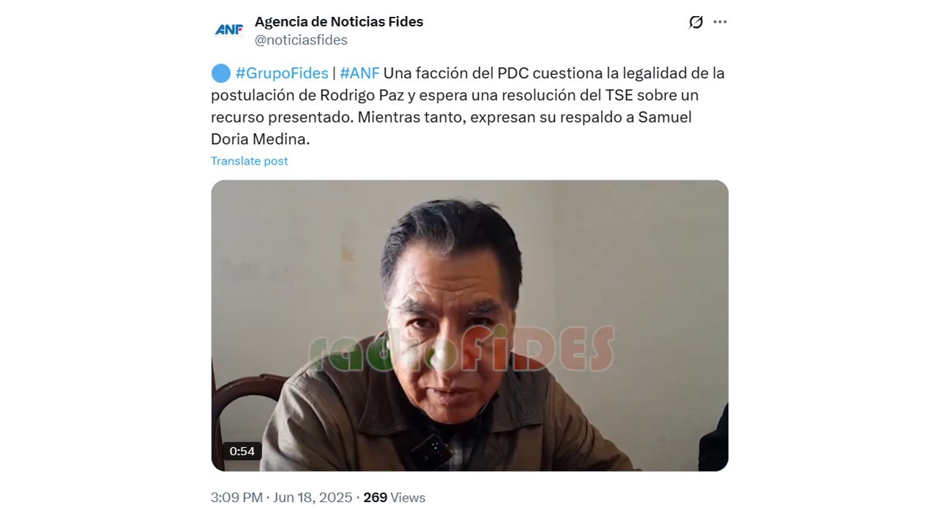Screen dimensions: 937x527
Task: Open the 3:09 PM timestamp link
Action: (x=236, y=498)
